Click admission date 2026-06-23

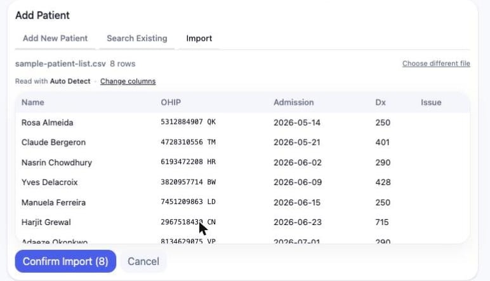pos(298,222)
